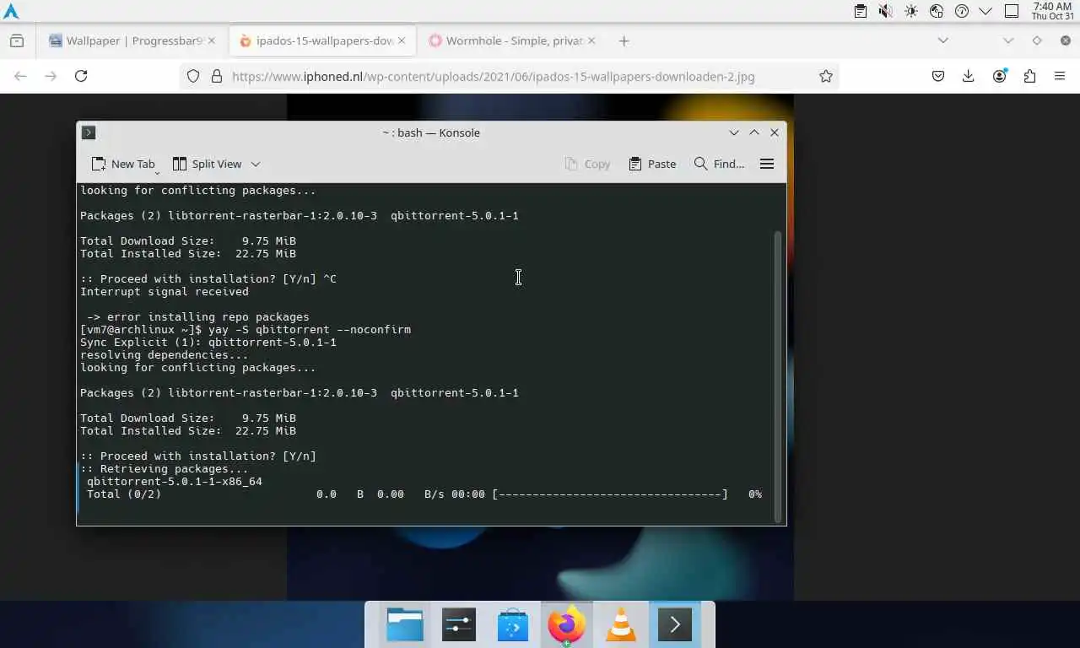The height and width of the screenshot is (648, 1080).
Task: Click the terminal download progress bar
Action: pos(610,494)
